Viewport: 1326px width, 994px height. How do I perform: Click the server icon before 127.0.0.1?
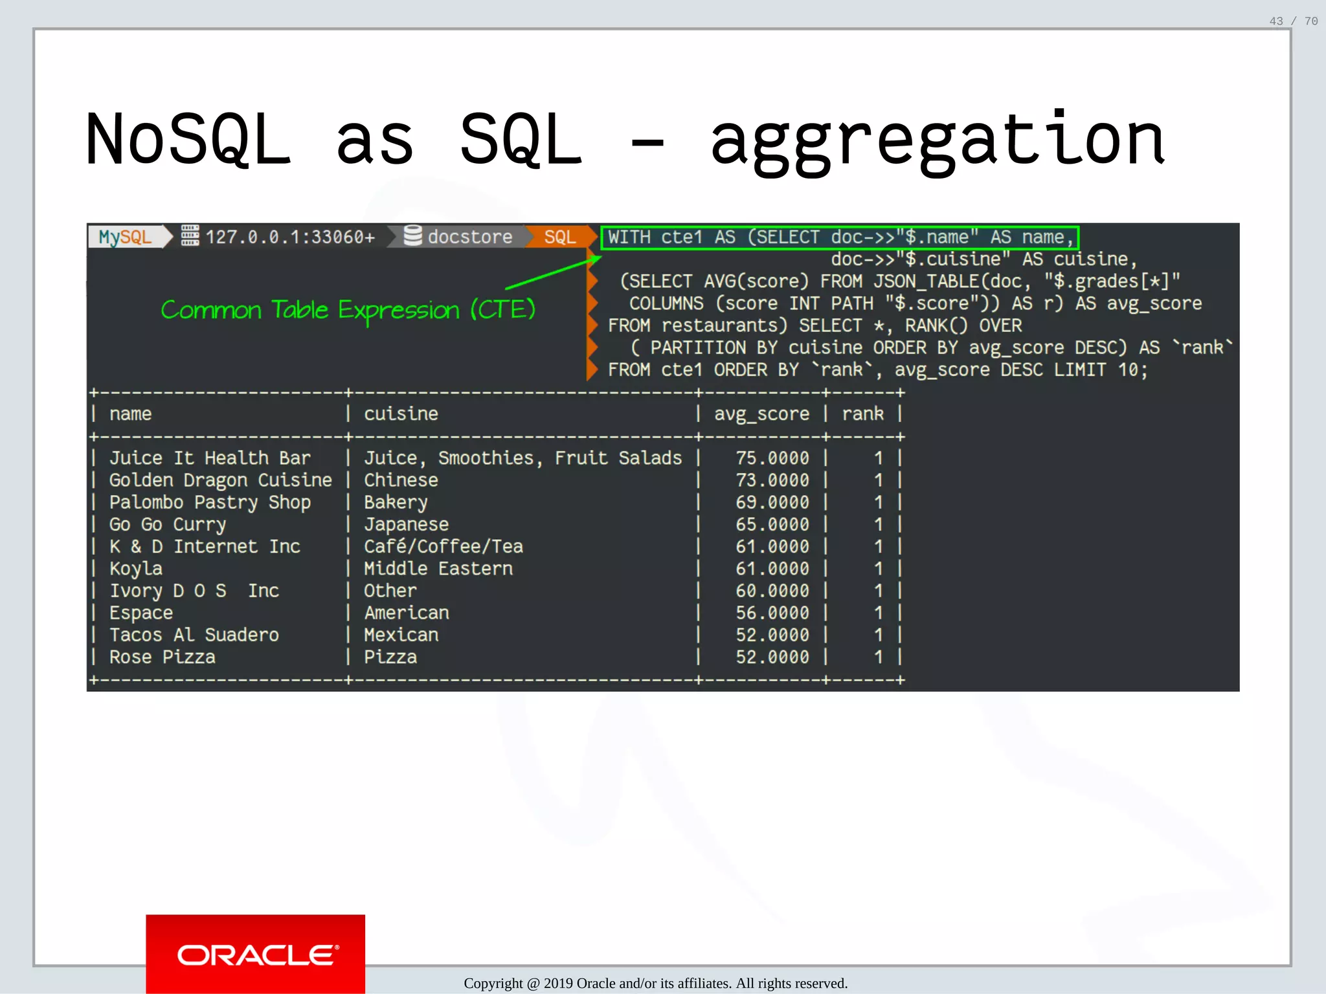[190, 236]
